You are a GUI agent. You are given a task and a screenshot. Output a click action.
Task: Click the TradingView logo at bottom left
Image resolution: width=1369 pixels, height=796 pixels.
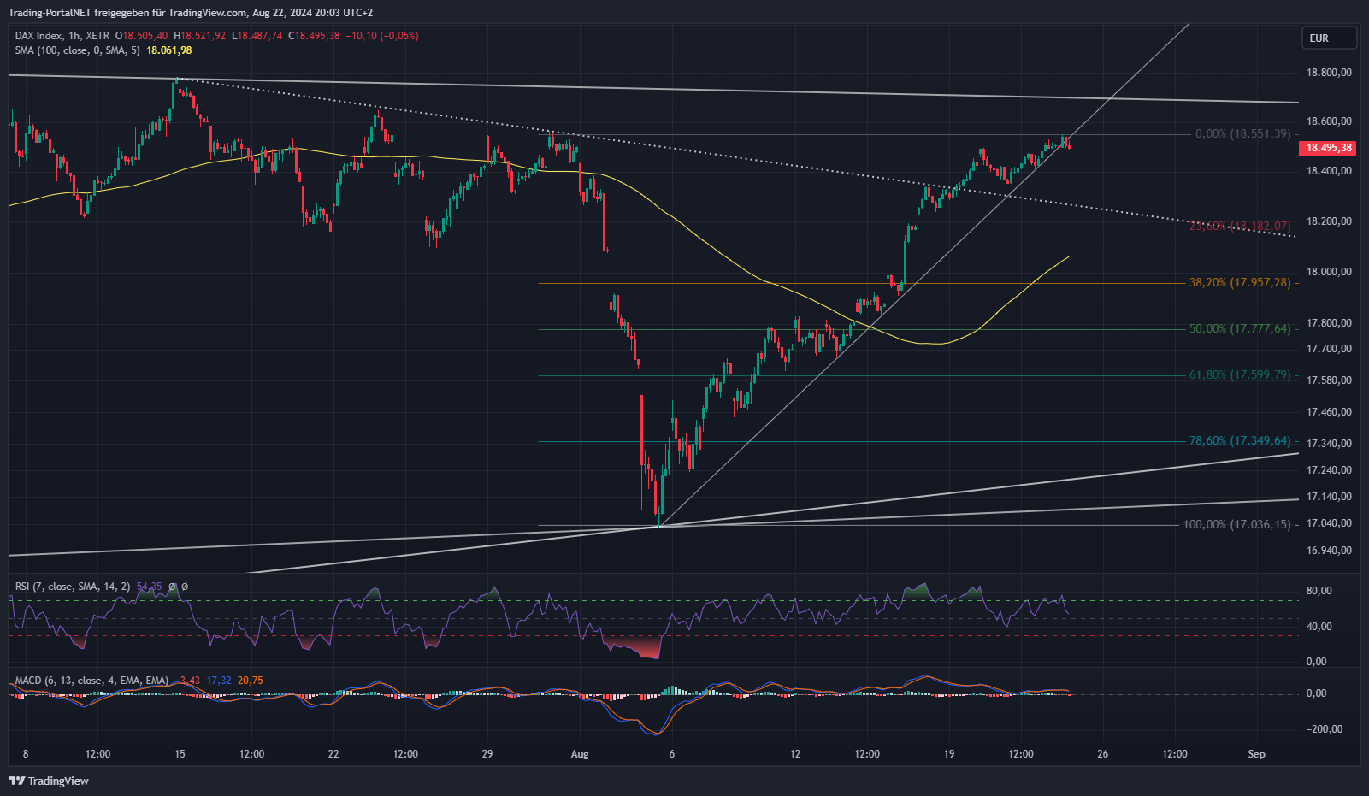(x=49, y=781)
